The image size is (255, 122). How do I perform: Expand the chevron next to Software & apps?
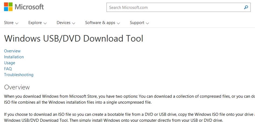tap(118, 23)
